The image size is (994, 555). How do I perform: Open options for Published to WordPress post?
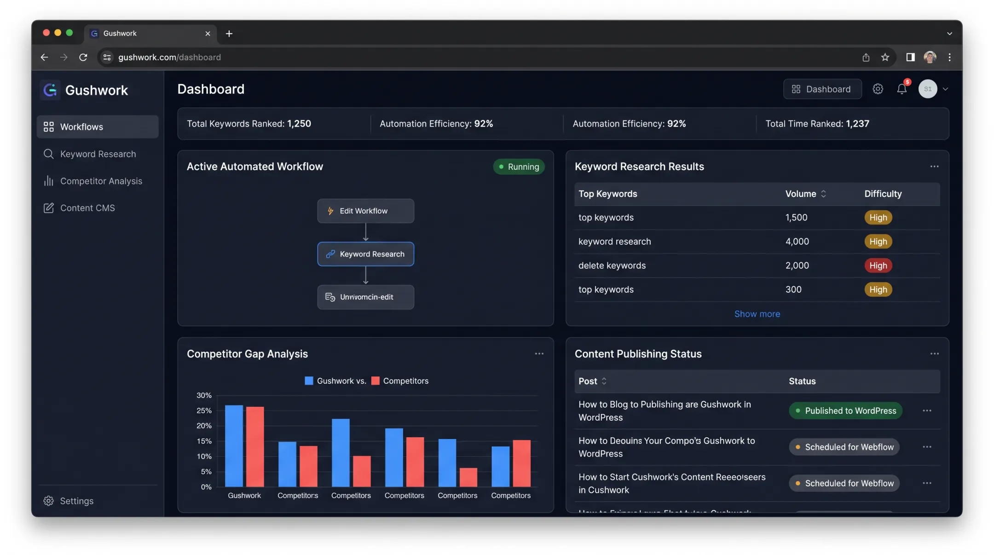[x=927, y=410]
